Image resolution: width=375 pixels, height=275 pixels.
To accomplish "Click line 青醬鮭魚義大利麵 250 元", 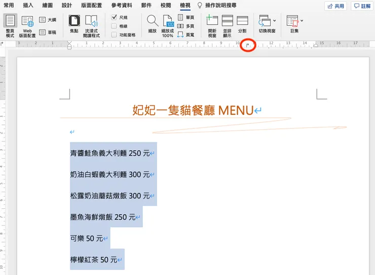I will [110, 153].
